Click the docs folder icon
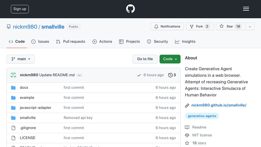 pos(13,88)
